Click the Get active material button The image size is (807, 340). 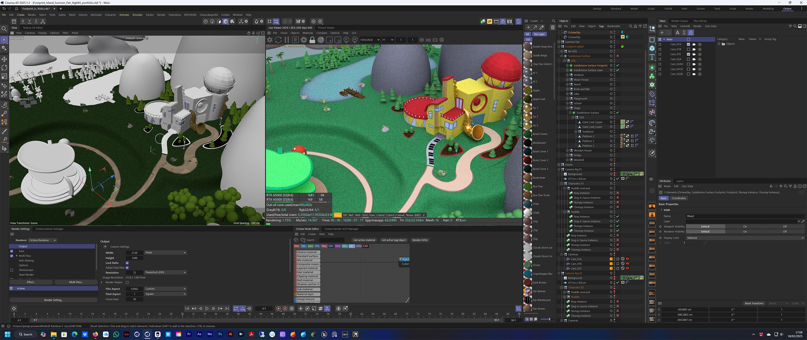(x=364, y=240)
